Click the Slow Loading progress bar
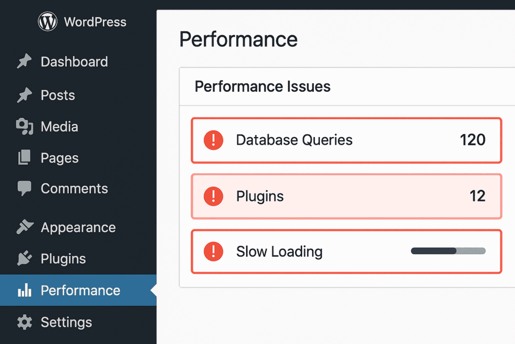This screenshot has width=515, height=344. coord(448,251)
